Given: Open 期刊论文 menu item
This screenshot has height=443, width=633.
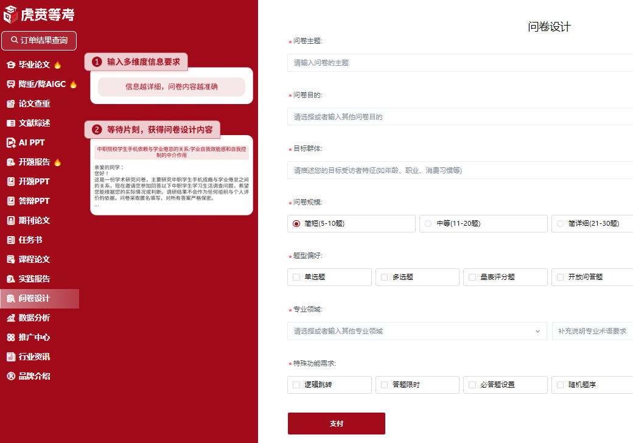Looking at the screenshot, I should [34, 220].
